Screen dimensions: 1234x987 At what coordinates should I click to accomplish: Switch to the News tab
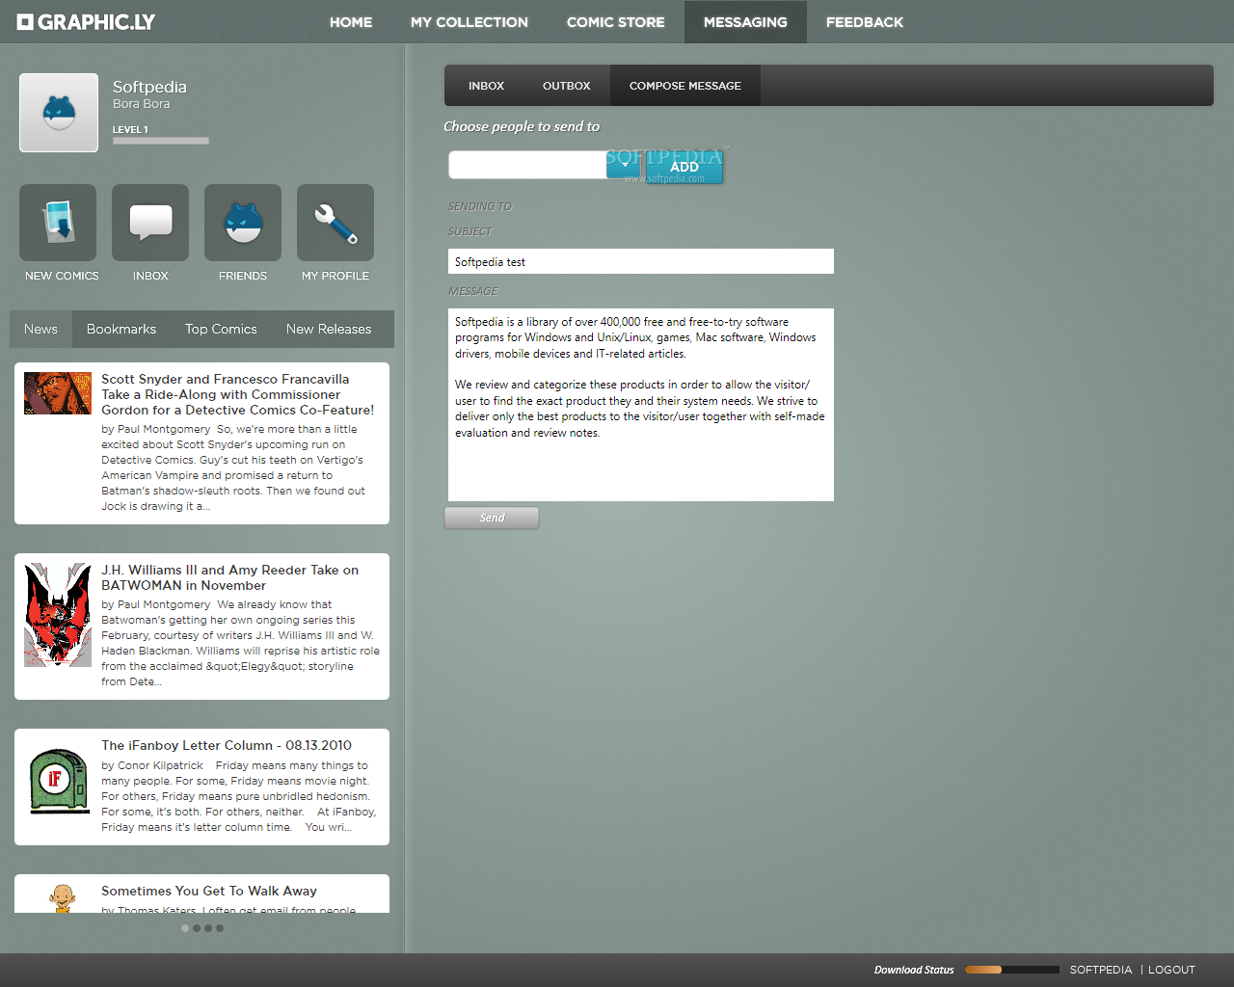point(40,329)
